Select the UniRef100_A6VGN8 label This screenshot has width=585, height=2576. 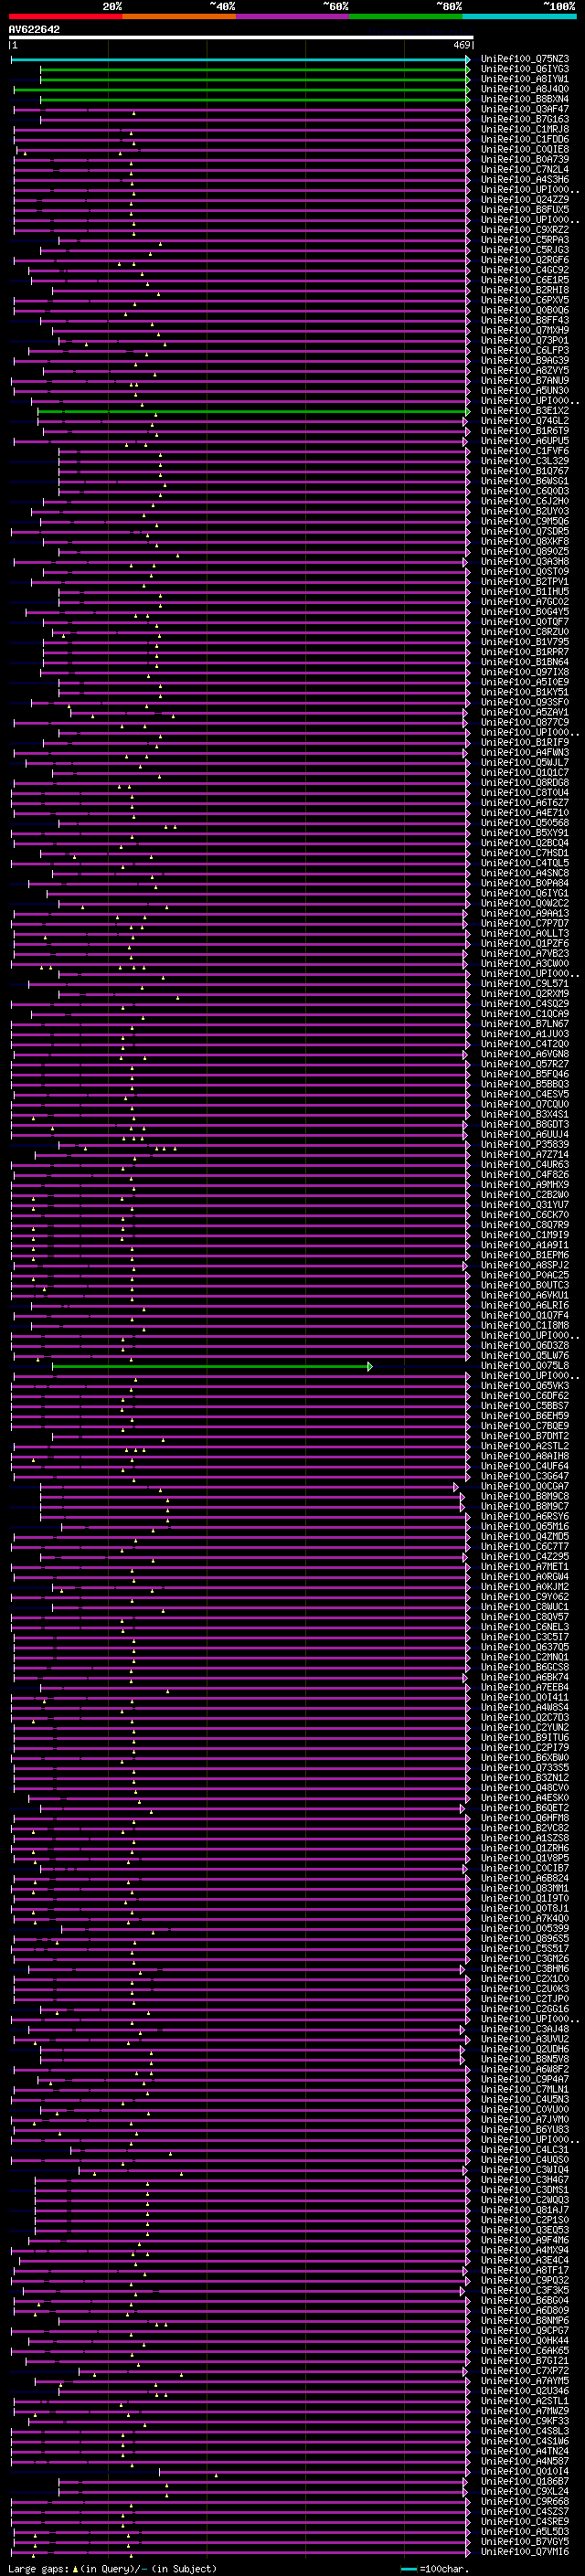point(525,1055)
